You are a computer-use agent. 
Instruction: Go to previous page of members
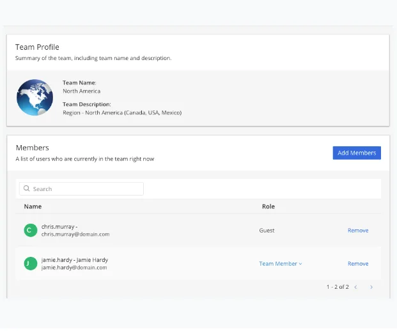coord(355,287)
